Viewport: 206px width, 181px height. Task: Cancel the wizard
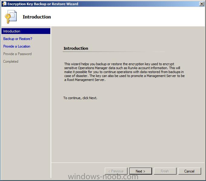pos(190,171)
